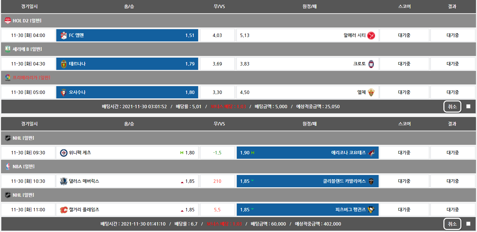
Task: Click the Crotone team crest icon
Action: point(371,64)
